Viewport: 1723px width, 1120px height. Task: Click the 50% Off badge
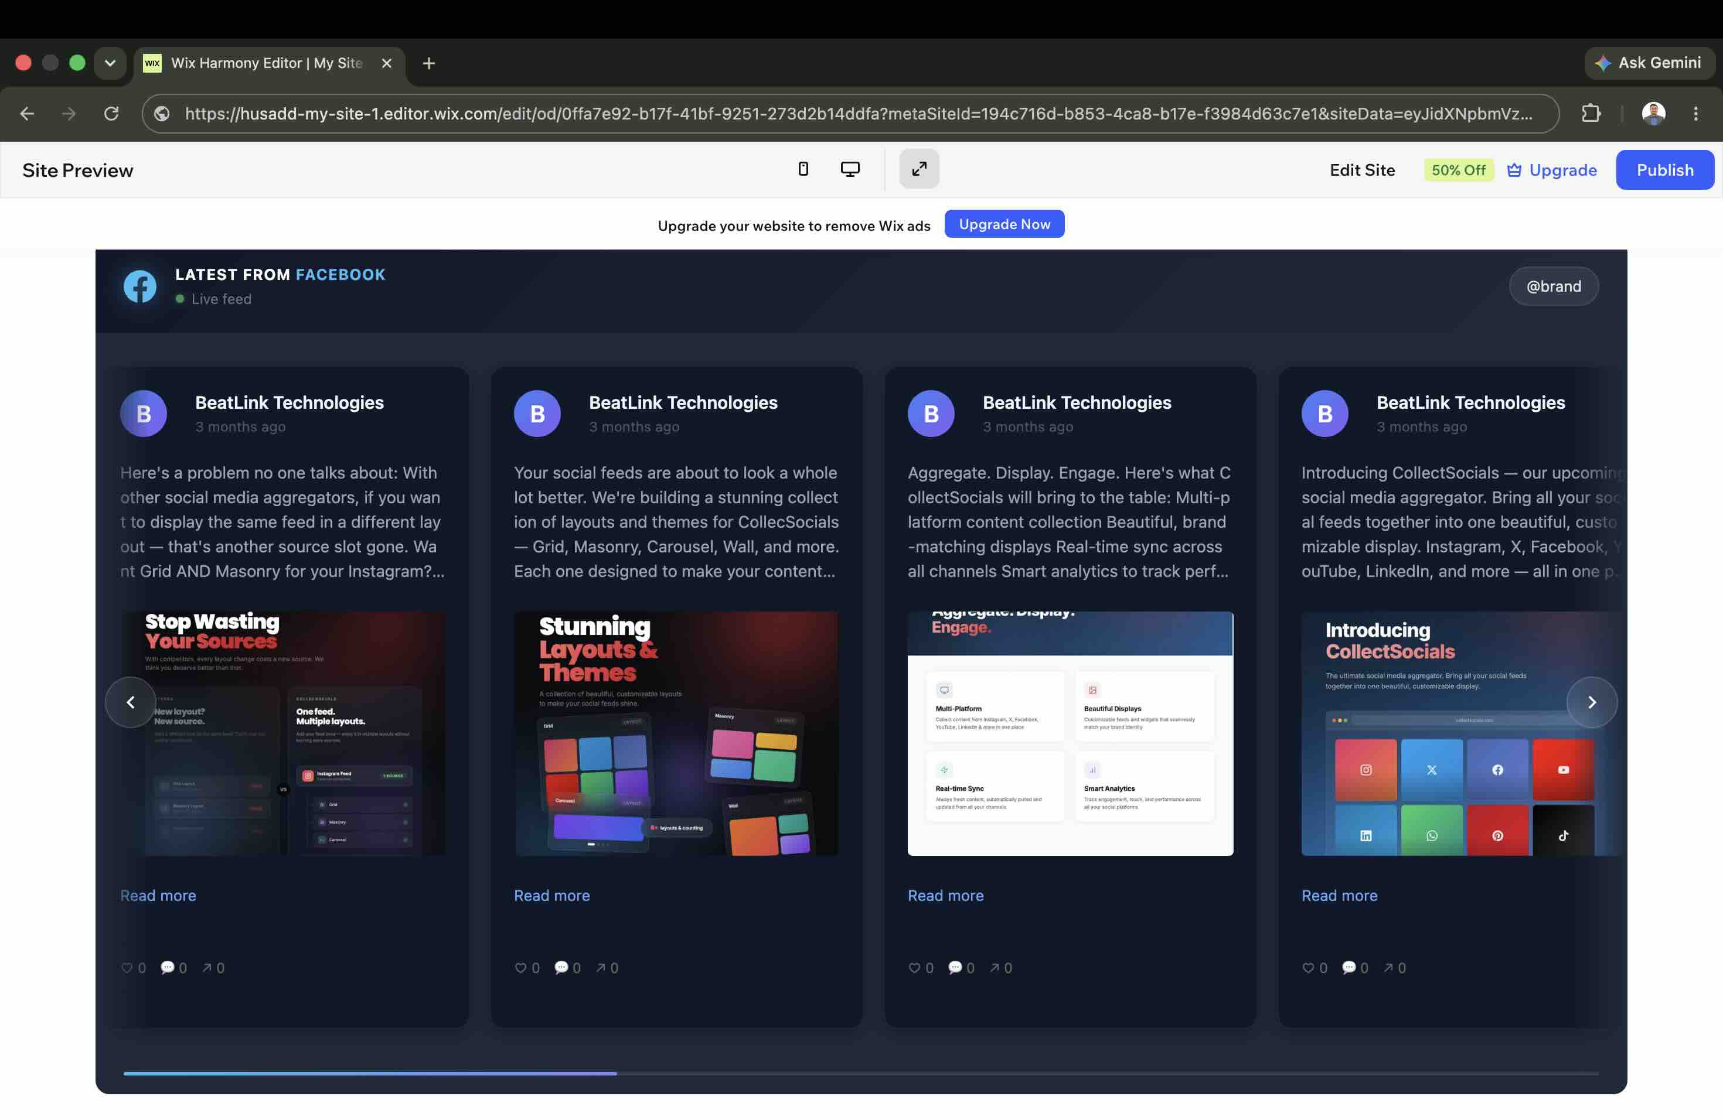click(1458, 170)
